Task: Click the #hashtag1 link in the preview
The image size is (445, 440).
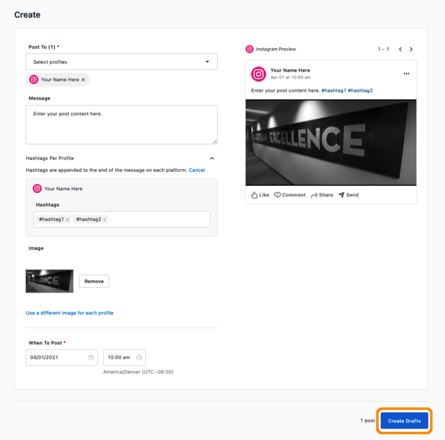Action: 334,91
